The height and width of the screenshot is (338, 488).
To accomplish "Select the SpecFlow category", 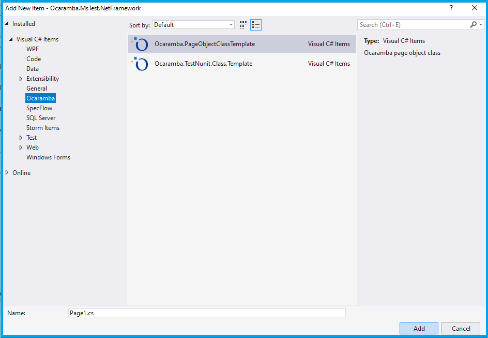I will pos(39,108).
